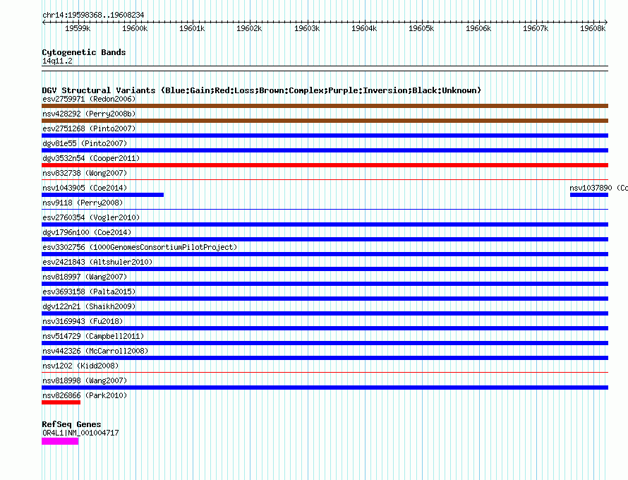Click the nsv832738 (Wong2007) label
This screenshot has width=628, height=480.
click(x=85, y=173)
